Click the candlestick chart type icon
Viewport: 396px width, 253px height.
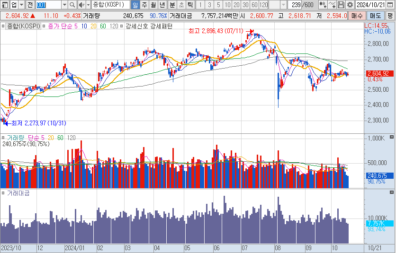coord(323,5)
